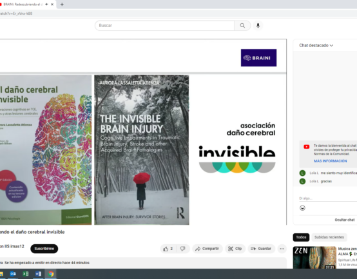Image resolution: width=357 pixels, height=279 pixels.
Task: Open Outlook from the taskbar
Action: [x=13, y=274]
